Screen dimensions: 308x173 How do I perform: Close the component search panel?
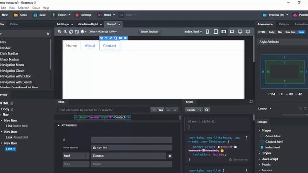pos(48,34)
